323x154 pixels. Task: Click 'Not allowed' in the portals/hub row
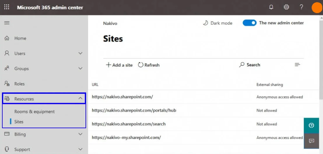point(267,110)
